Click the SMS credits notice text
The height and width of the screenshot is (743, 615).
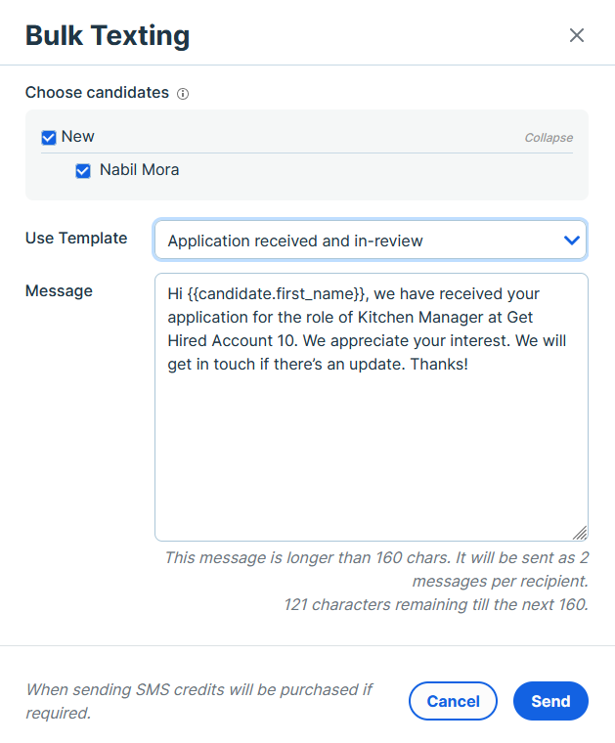[x=199, y=701]
